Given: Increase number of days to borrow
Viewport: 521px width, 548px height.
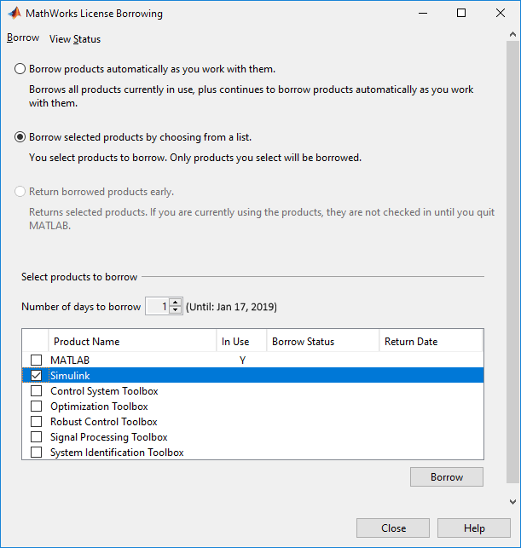Looking at the screenshot, I should 176,303.
